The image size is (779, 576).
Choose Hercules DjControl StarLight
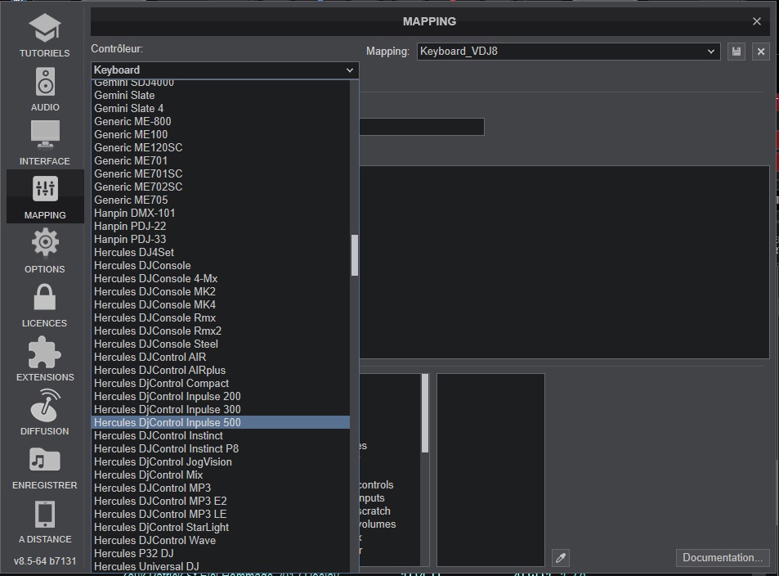click(x=221, y=527)
